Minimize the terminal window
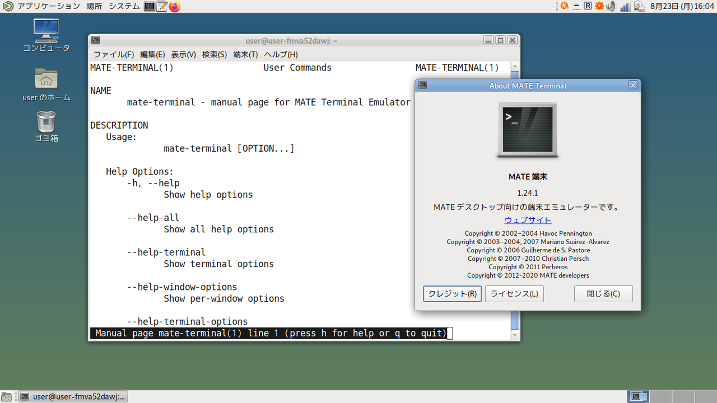 tap(489, 40)
